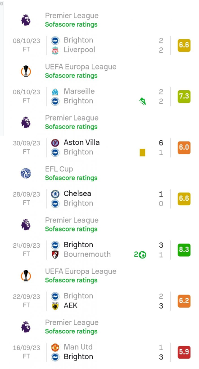Click the Man Utd club crest
Viewport: 199px width, 369px height.
55,347
